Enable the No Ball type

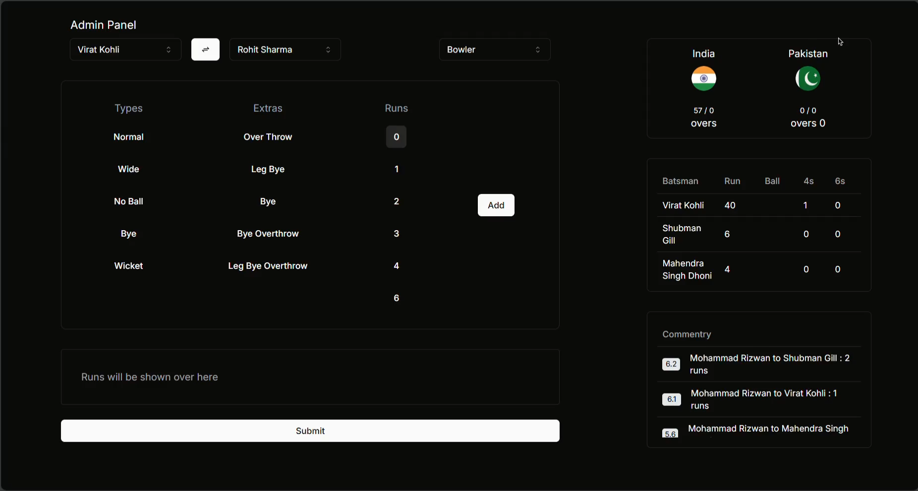(x=128, y=201)
